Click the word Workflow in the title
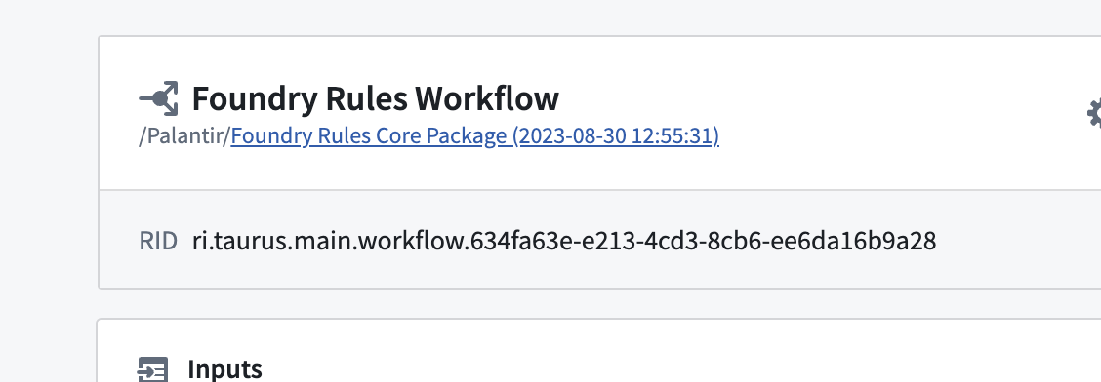1101x382 pixels. (x=487, y=98)
